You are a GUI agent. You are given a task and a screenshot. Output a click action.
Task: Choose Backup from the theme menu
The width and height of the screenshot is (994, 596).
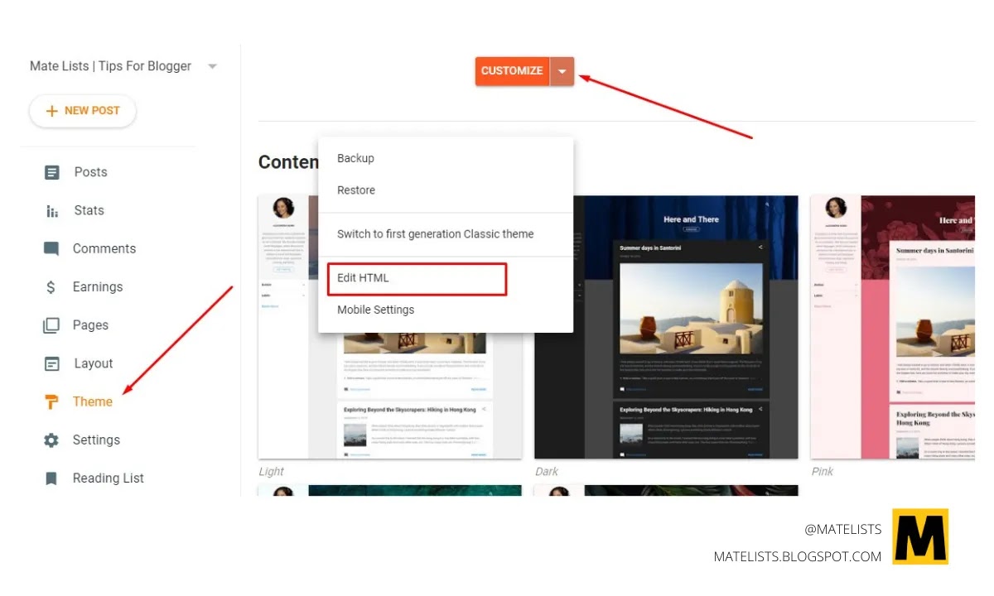pyautogui.click(x=446, y=158)
